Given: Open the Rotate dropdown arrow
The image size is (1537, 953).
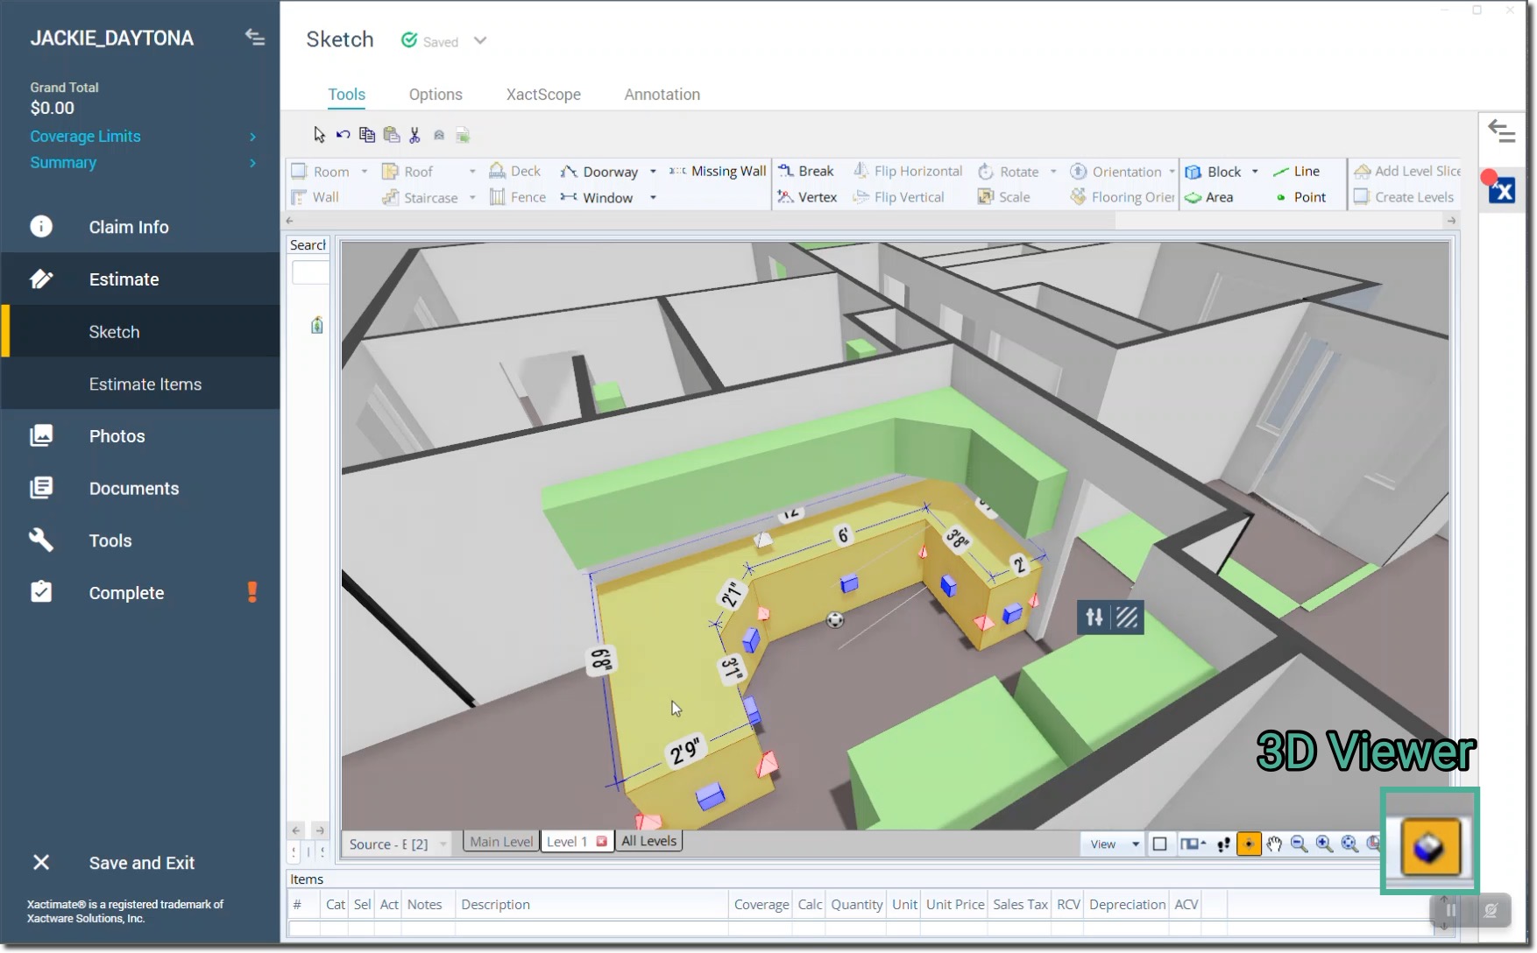Looking at the screenshot, I should (x=1053, y=172).
